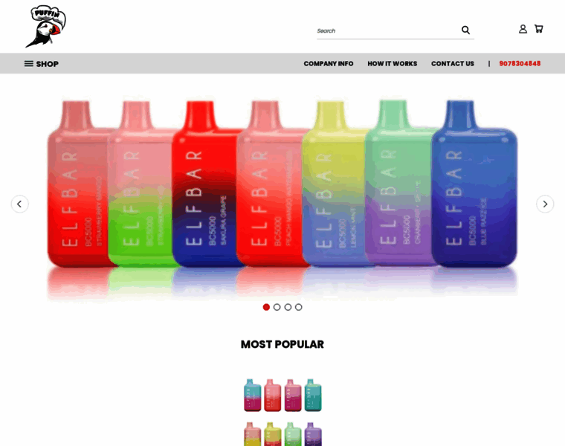The height and width of the screenshot is (446, 565).
Task: Go to previous carousel slide
Action: tap(19, 204)
